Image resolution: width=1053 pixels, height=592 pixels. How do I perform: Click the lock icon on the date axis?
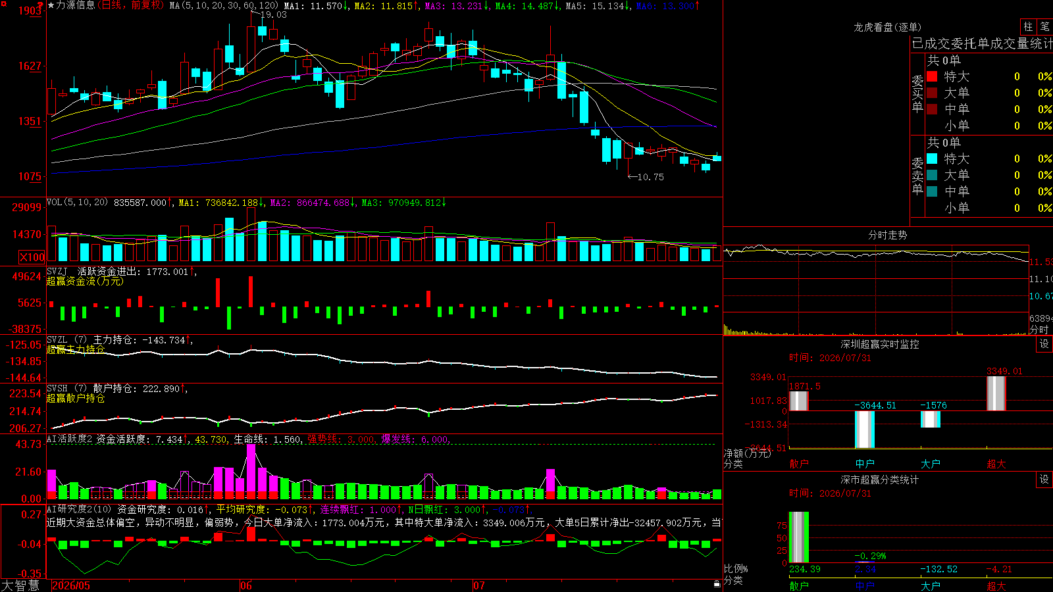[717, 584]
